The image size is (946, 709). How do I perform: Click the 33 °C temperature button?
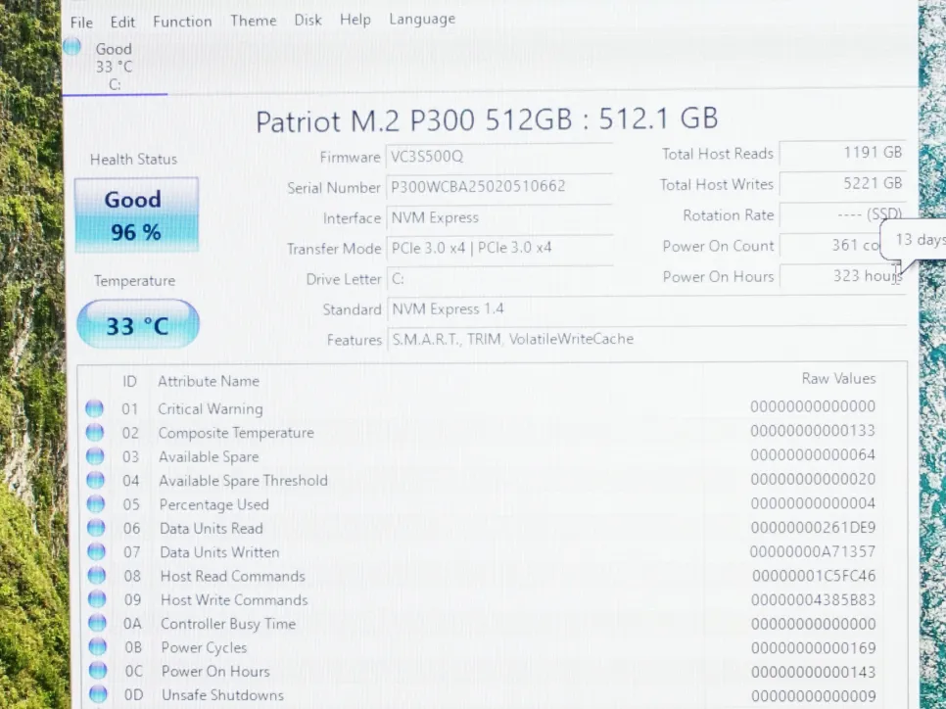[137, 325]
